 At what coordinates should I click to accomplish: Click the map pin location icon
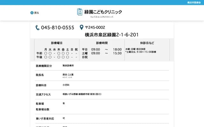point(82,27)
